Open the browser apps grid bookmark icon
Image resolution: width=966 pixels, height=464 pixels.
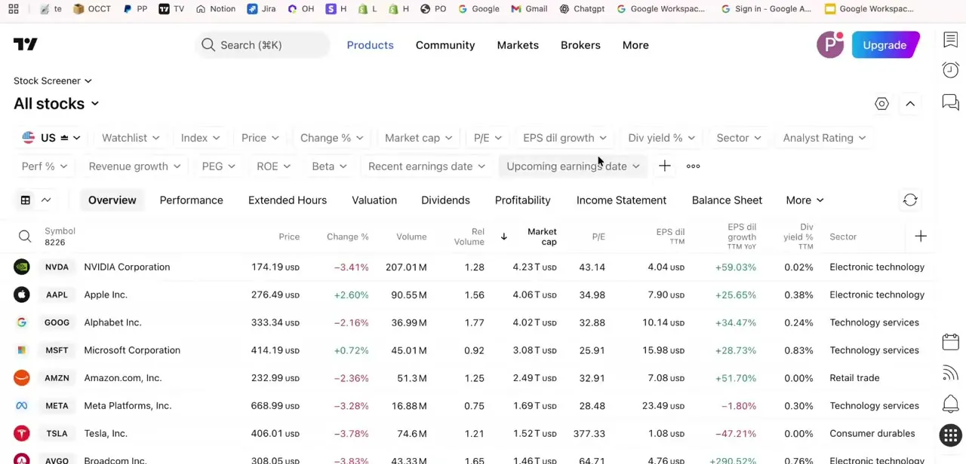point(14,9)
